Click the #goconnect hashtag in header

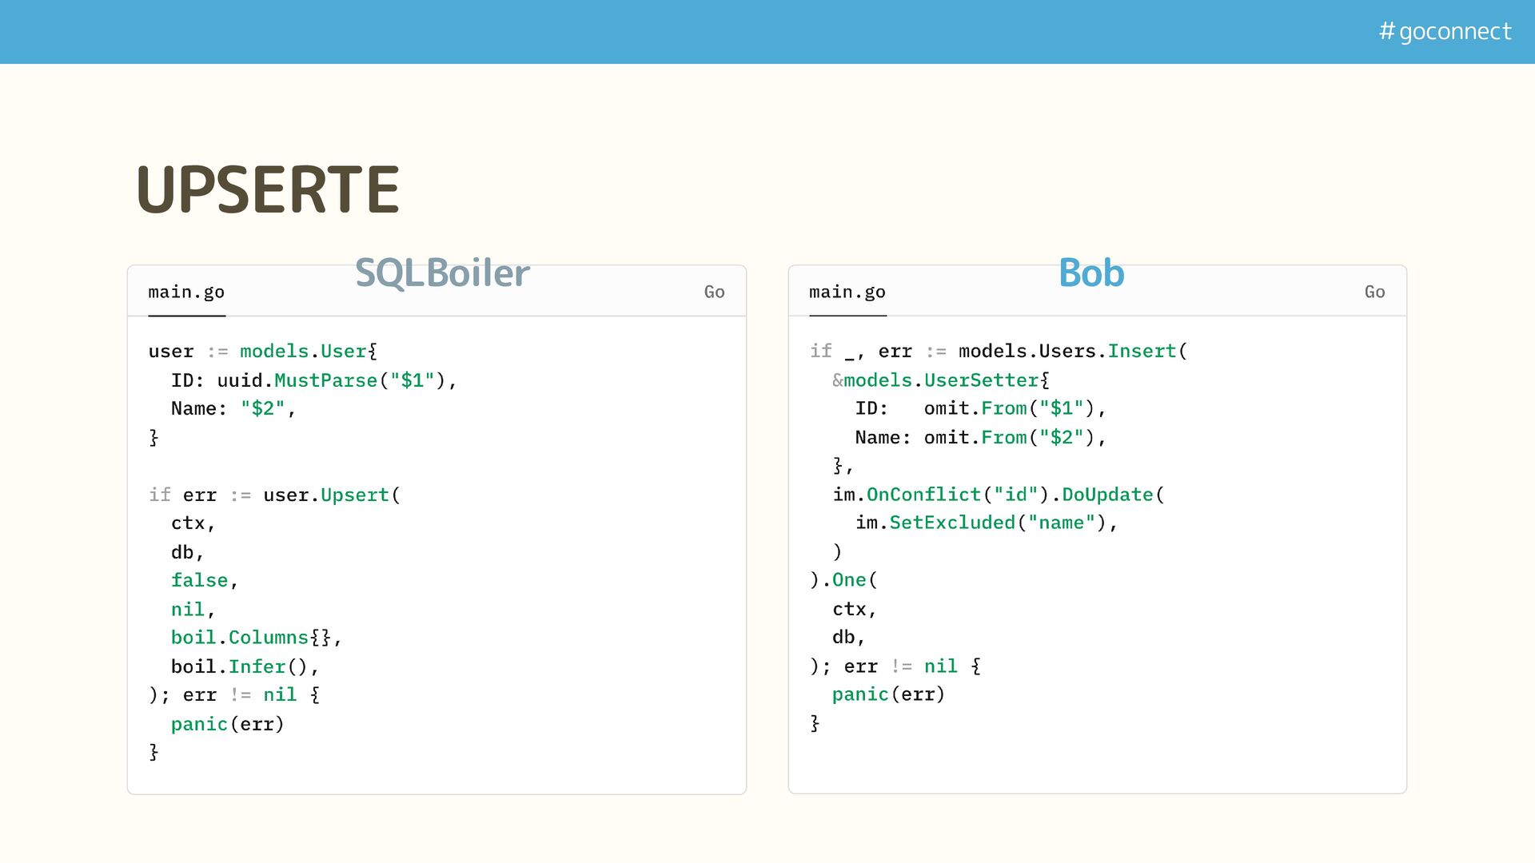point(1445,31)
